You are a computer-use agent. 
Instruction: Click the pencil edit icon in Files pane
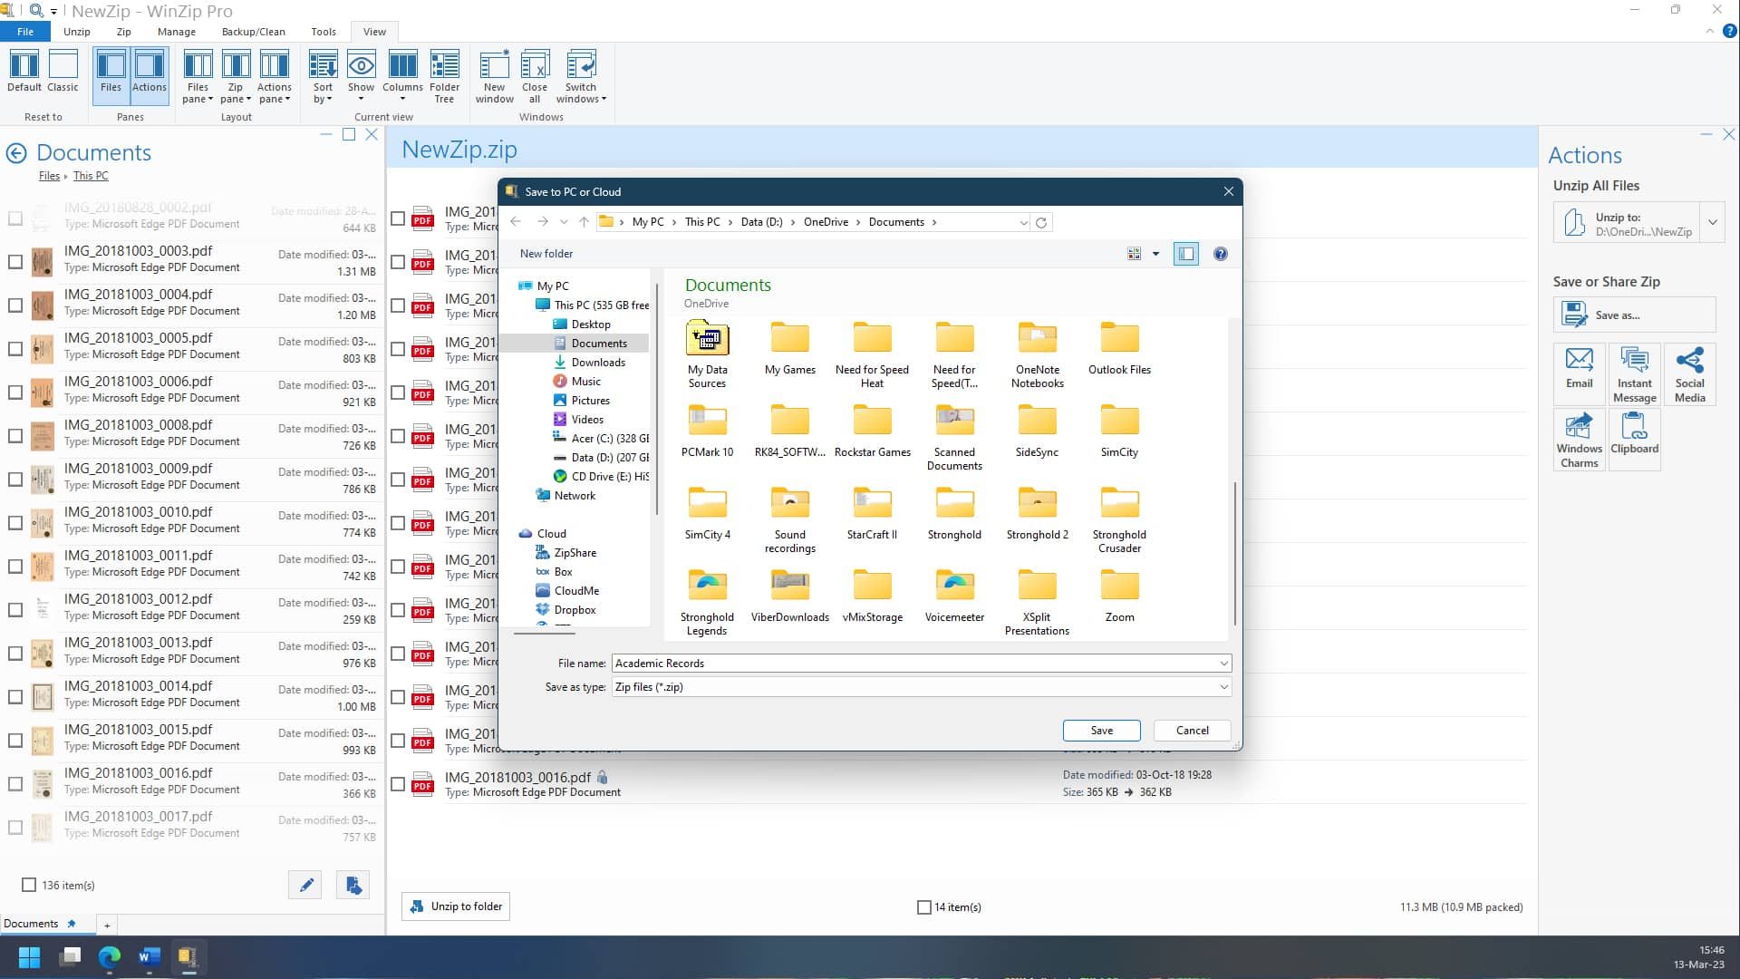point(305,885)
